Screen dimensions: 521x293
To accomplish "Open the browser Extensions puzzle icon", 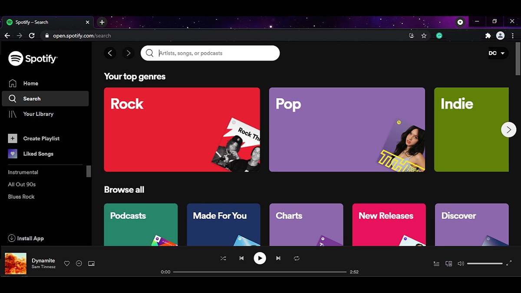I will tap(488, 36).
